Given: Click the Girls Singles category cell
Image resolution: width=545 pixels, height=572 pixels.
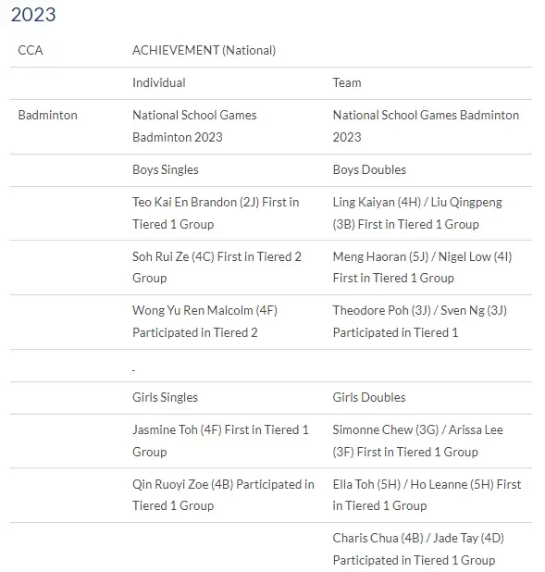Looking at the screenshot, I should (x=165, y=397).
